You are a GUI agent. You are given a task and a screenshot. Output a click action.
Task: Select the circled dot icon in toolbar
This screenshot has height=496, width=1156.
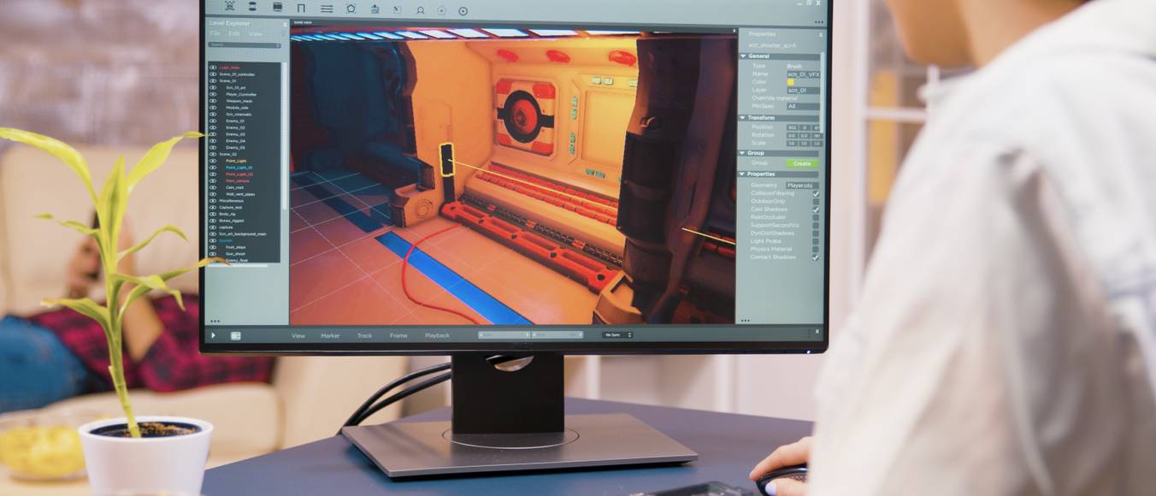click(463, 11)
